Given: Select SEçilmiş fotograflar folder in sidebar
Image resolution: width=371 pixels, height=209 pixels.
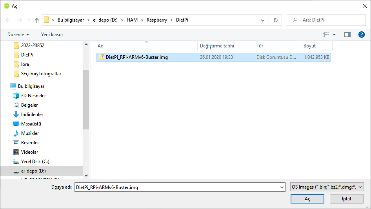Looking at the screenshot, I should [x=42, y=74].
